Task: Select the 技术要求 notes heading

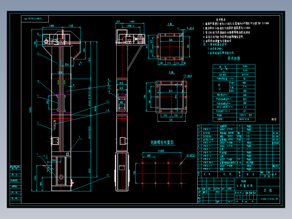Action: pyautogui.click(x=221, y=20)
